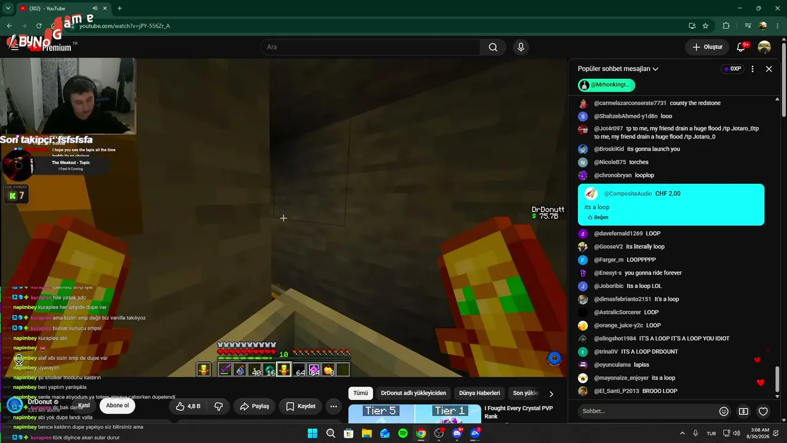Open the taskbar clock showing 3:08 AM
Image resolution: width=787 pixels, height=443 pixels.
pos(759,433)
